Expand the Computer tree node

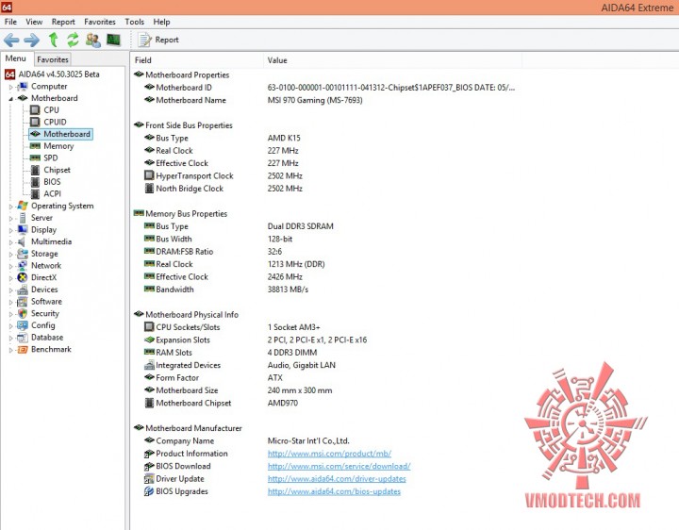pos(10,87)
